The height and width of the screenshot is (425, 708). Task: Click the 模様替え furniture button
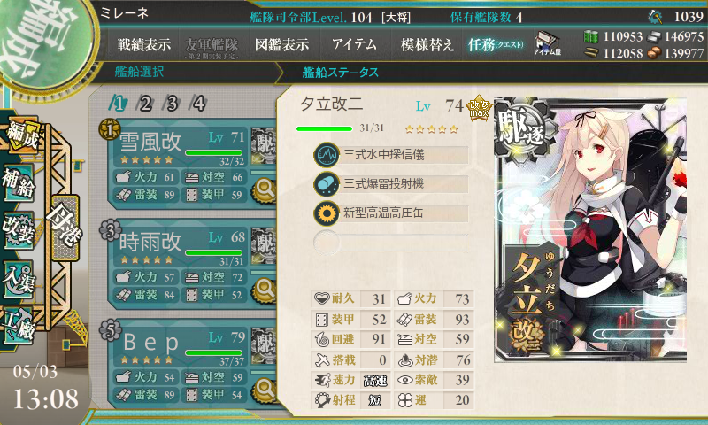[427, 44]
